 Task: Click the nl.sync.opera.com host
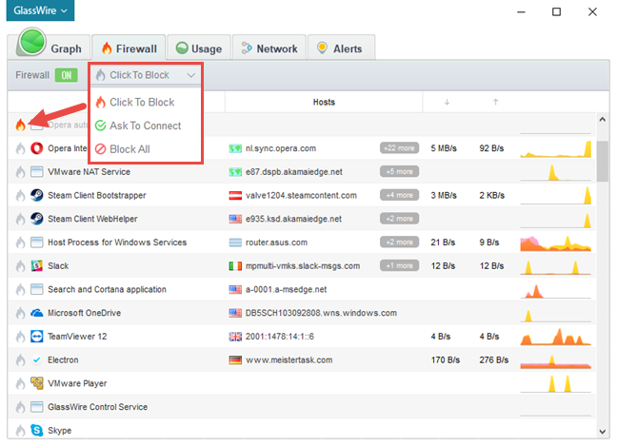click(x=281, y=148)
